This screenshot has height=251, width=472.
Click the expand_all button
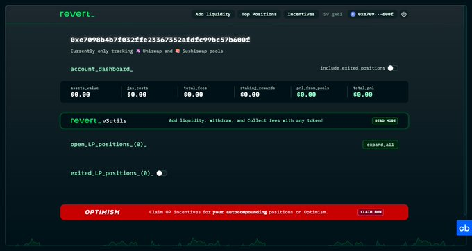pyautogui.click(x=380, y=145)
